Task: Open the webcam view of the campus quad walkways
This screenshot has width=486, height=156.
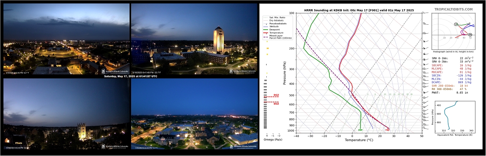Action: (194, 114)
